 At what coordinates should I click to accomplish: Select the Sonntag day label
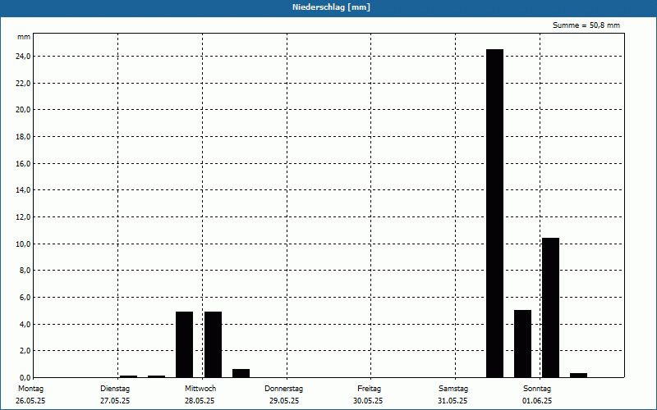click(x=537, y=389)
